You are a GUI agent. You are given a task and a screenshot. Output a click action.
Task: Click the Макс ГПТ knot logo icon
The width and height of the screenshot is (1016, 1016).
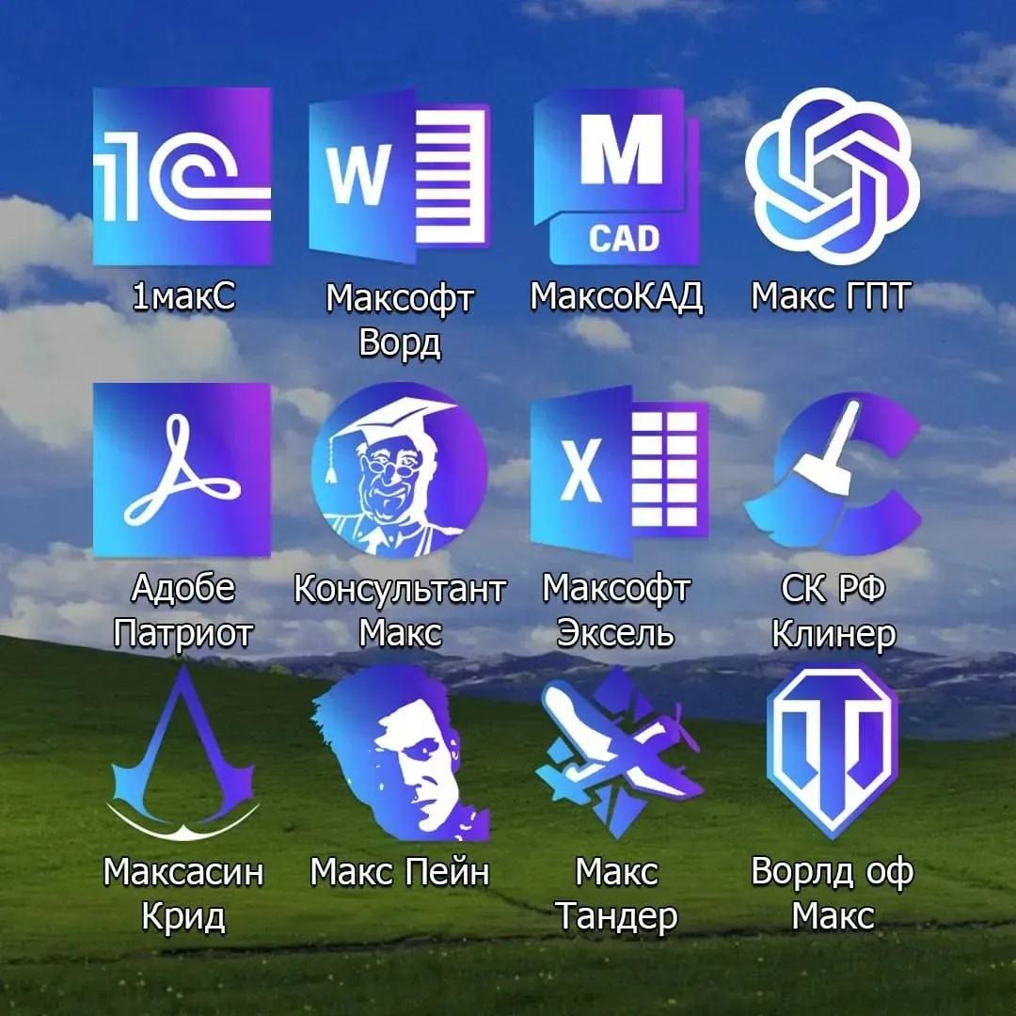(x=833, y=176)
